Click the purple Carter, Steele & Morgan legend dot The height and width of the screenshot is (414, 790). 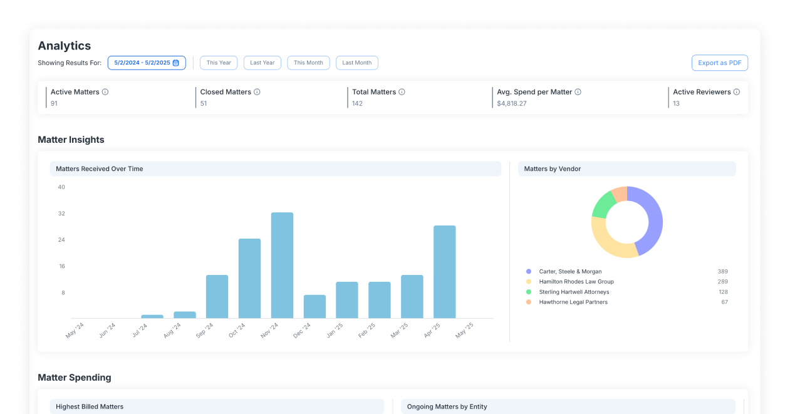[529, 272]
